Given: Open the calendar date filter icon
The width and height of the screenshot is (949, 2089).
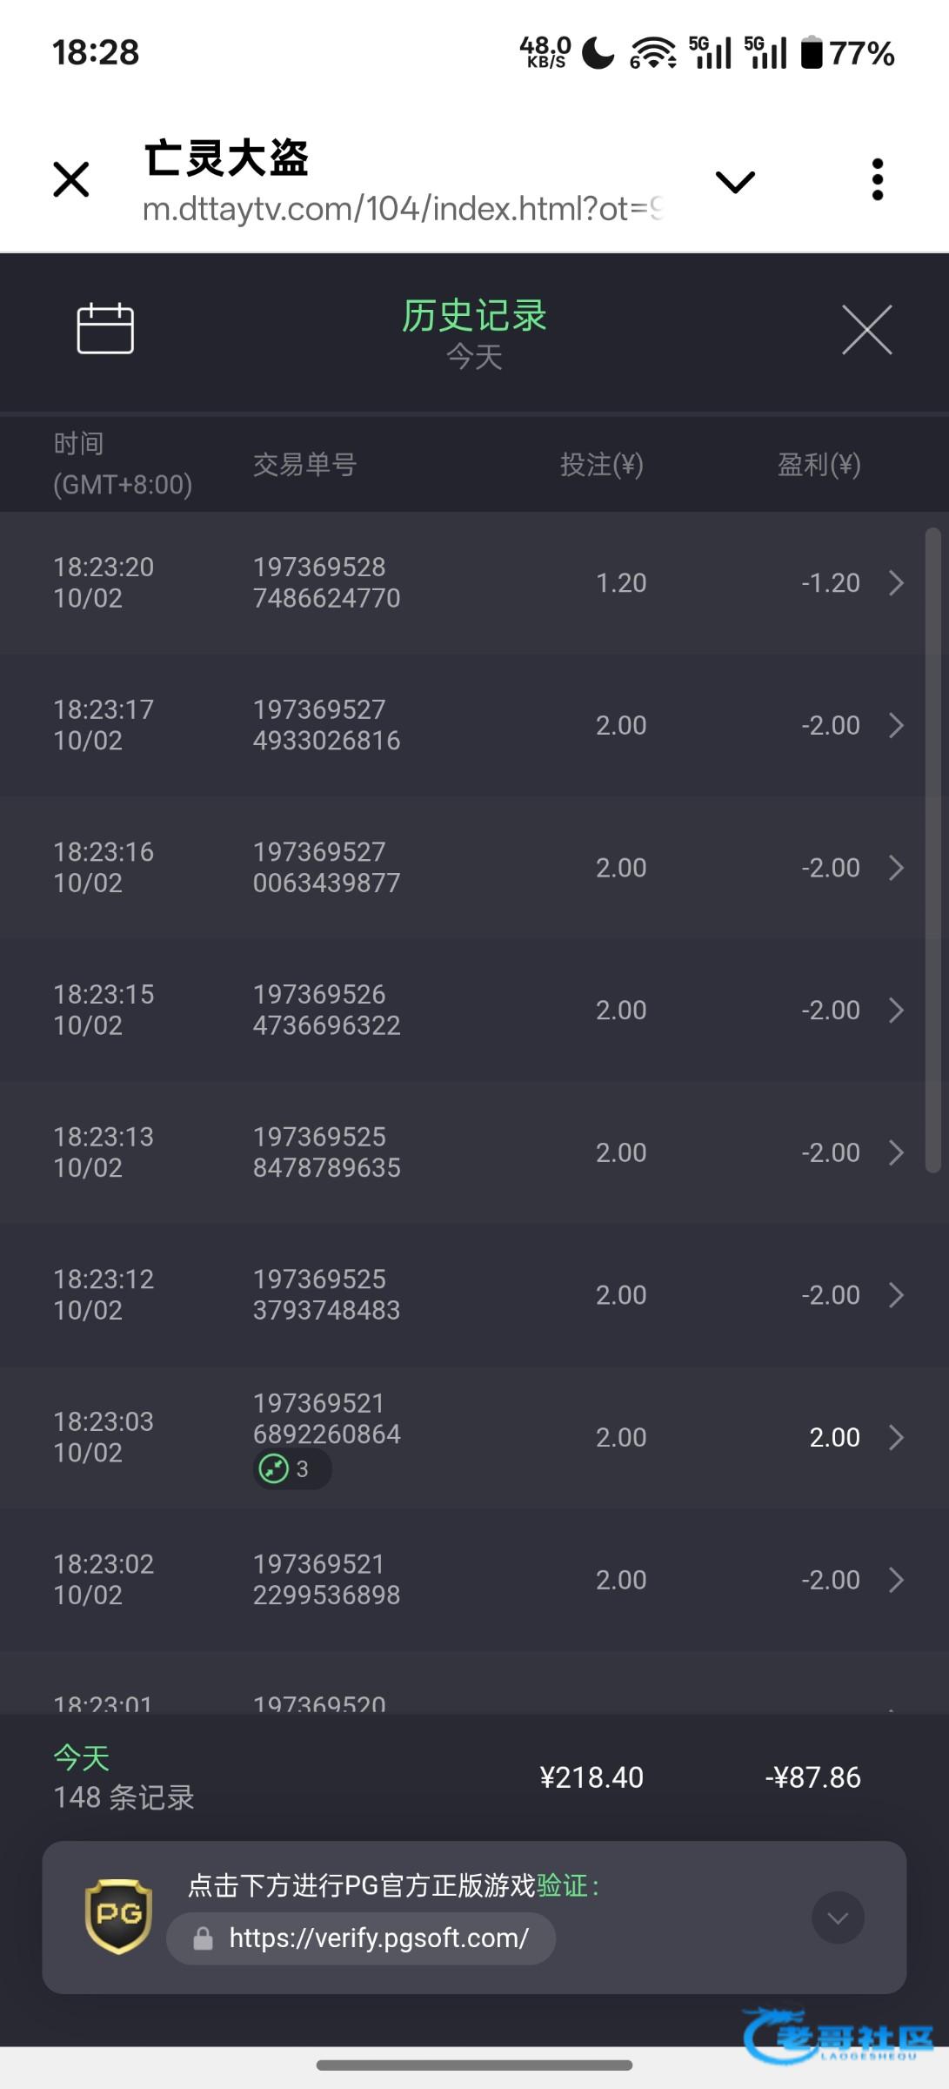Looking at the screenshot, I should tap(105, 329).
